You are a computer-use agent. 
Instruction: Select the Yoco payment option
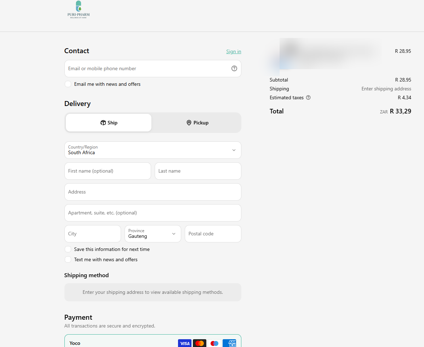pos(153,341)
